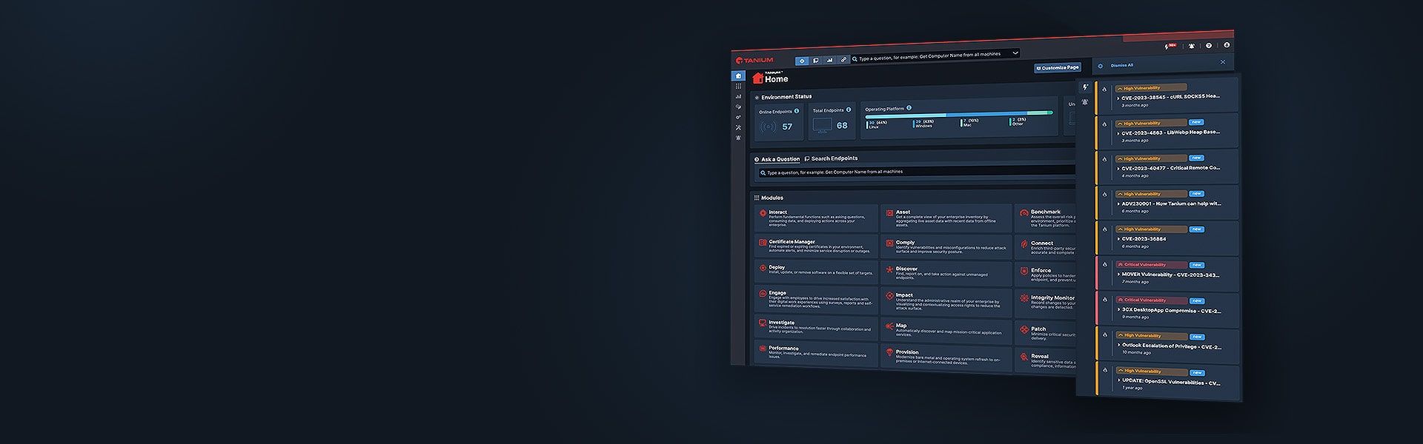The height and width of the screenshot is (444, 1423).
Task: Click the Provision module icon
Action: (x=889, y=353)
